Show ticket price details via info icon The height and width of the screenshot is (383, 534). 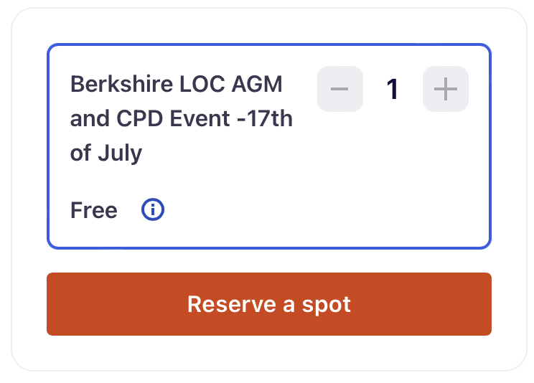[153, 209]
